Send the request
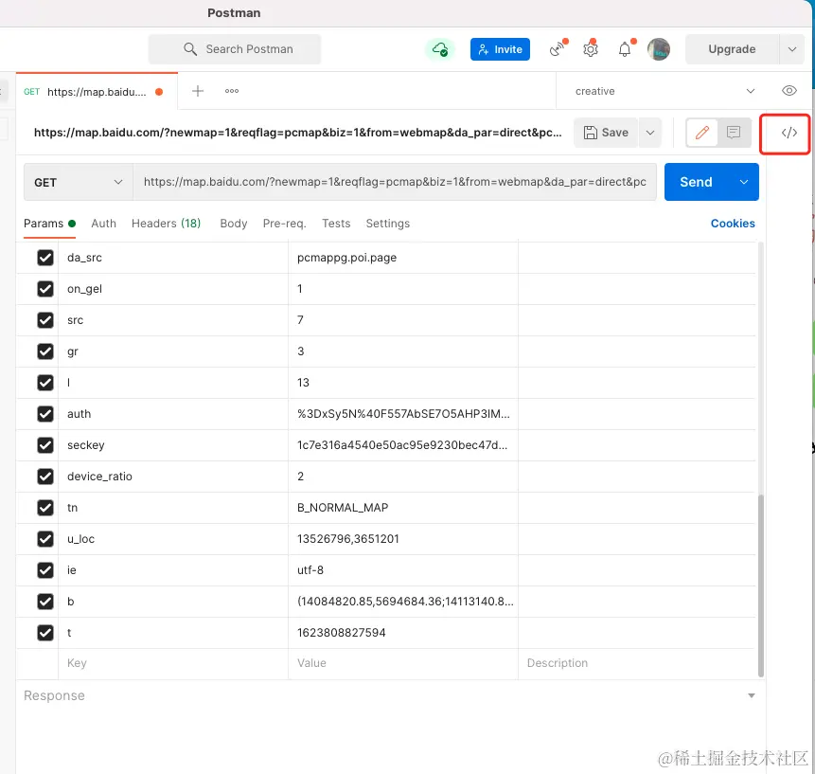815x774 pixels. point(696,182)
